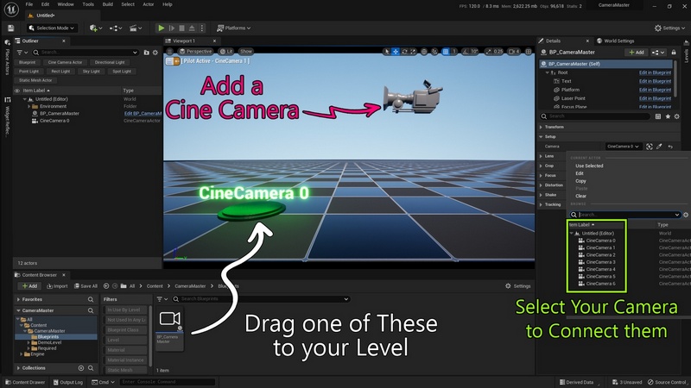This screenshot has height=388, width=691.
Task: Expand the Transform section in Details
Action: [x=554, y=127]
